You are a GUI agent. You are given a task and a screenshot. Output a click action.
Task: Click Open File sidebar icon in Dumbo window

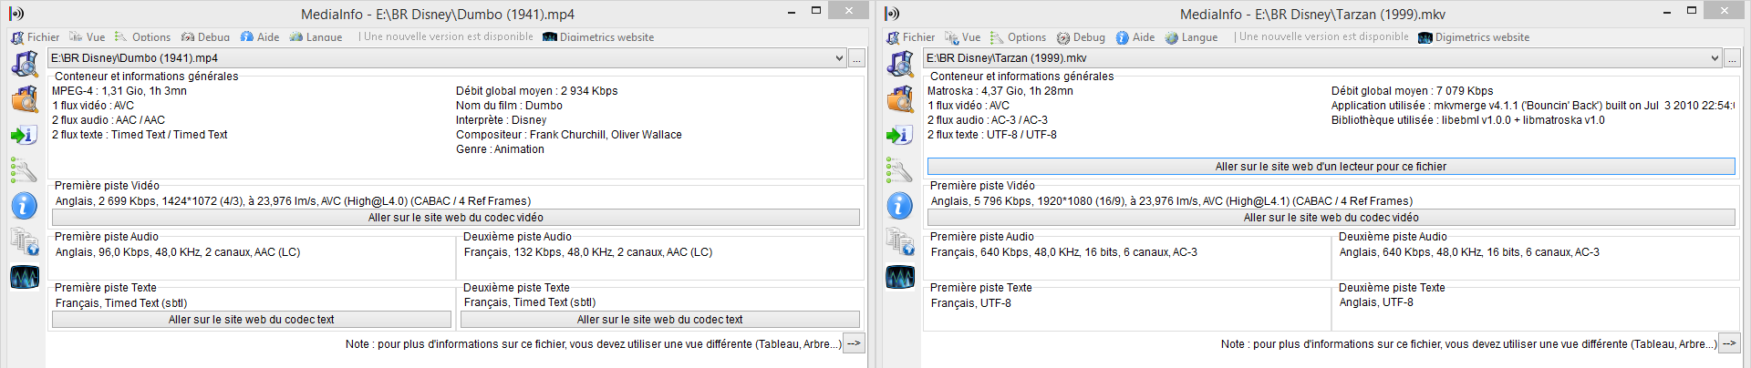(25, 64)
